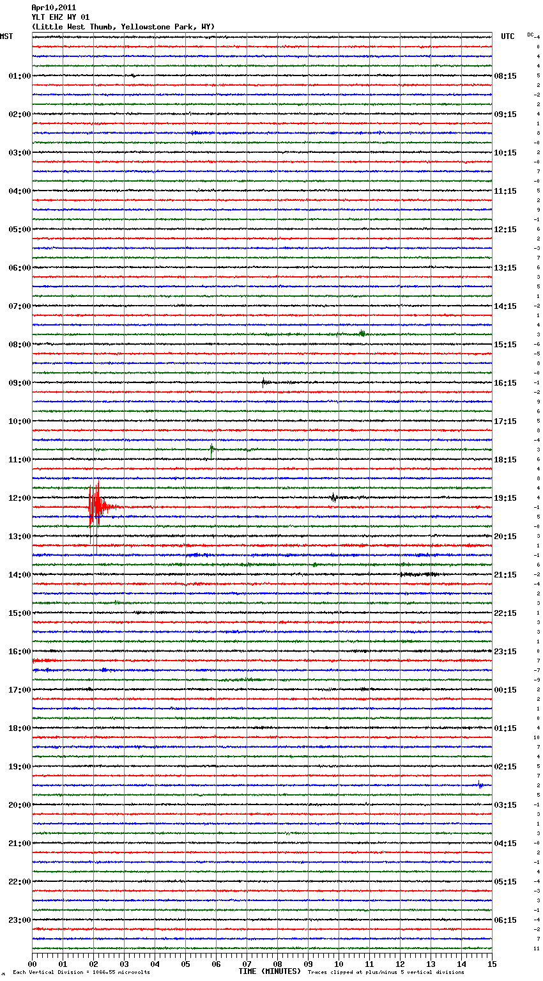The height and width of the screenshot is (981, 543).
Task: Select the 23:00 MST time label
Action: 19,920
